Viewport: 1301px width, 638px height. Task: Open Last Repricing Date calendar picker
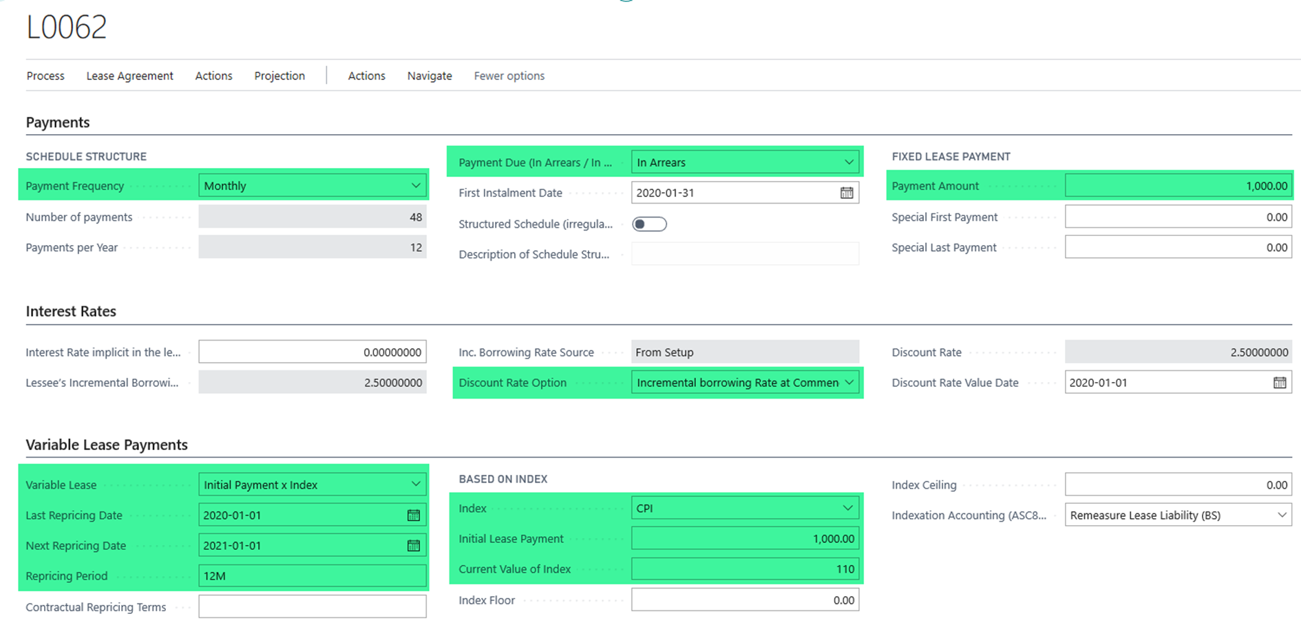[x=414, y=515]
